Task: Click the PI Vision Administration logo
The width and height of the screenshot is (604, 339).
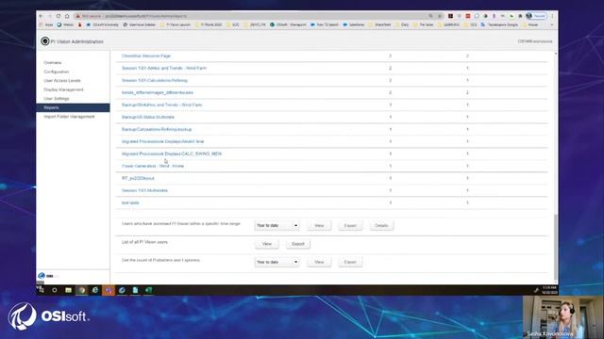Action: click(45, 41)
